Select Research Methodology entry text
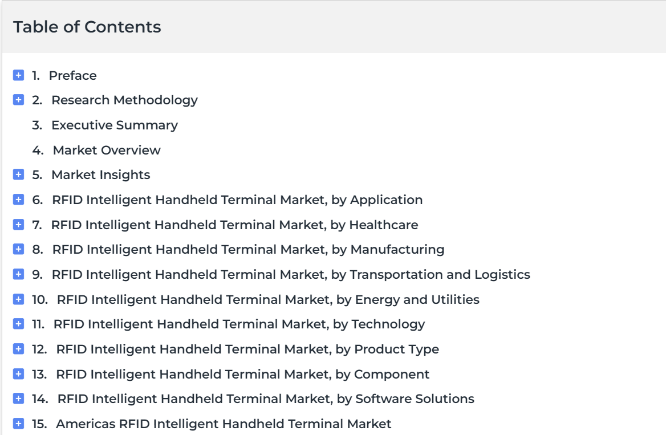 point(124,100)
